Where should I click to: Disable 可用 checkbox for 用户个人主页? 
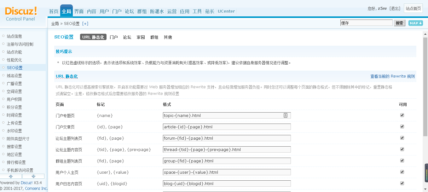402,172
